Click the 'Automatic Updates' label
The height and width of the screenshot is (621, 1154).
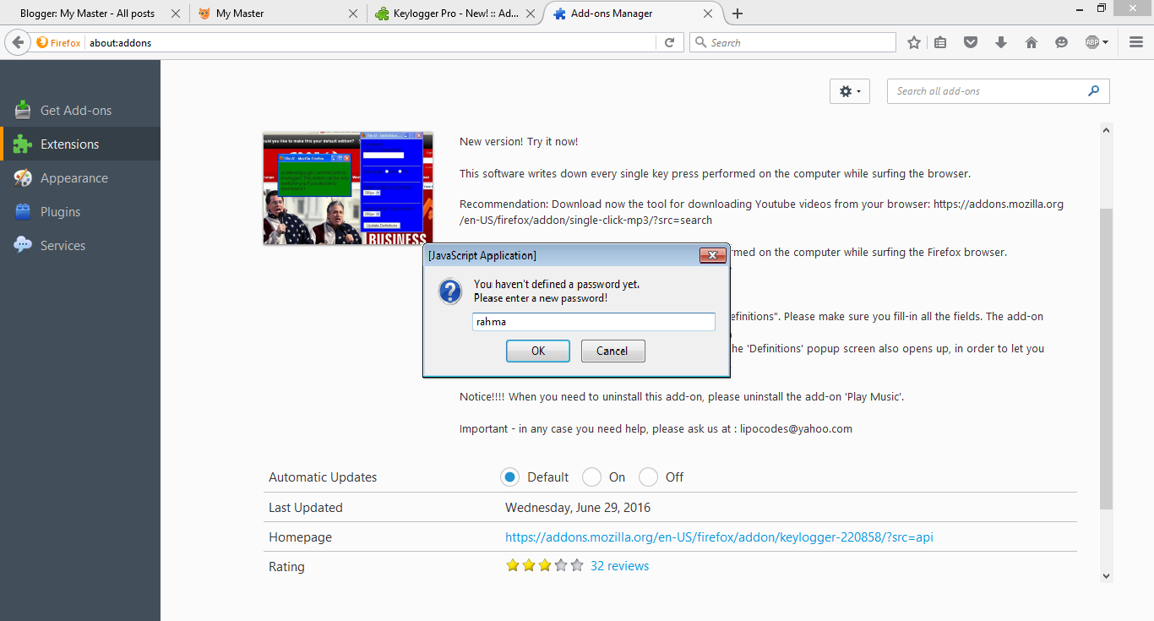pos(323,477)
